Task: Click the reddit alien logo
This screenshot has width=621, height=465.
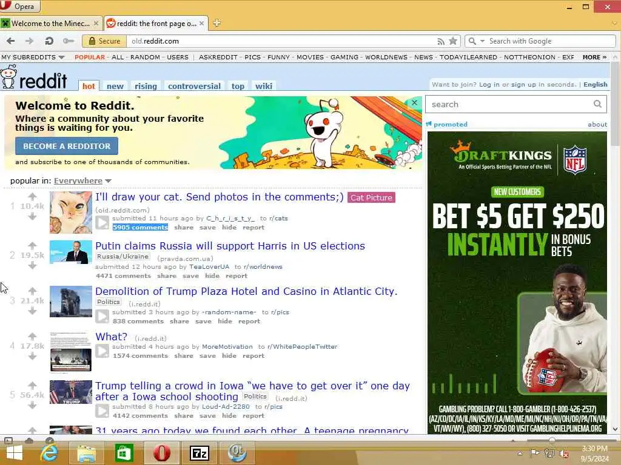Action: click(8, 77)
